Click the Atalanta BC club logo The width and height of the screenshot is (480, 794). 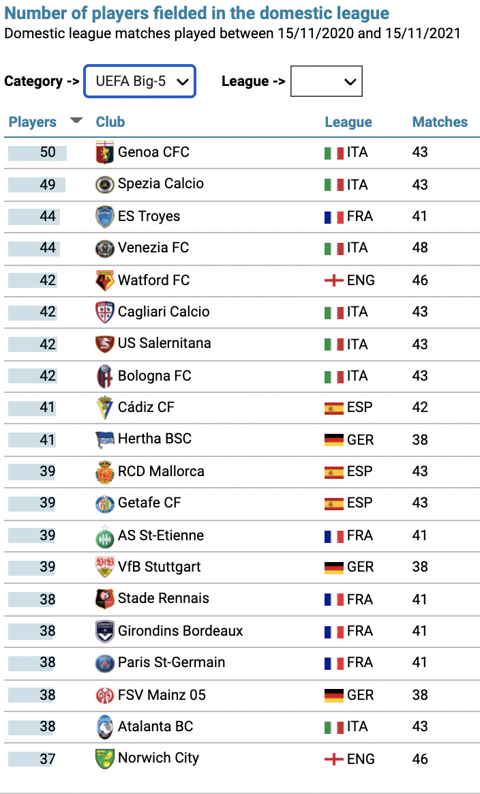click(105, 727)
